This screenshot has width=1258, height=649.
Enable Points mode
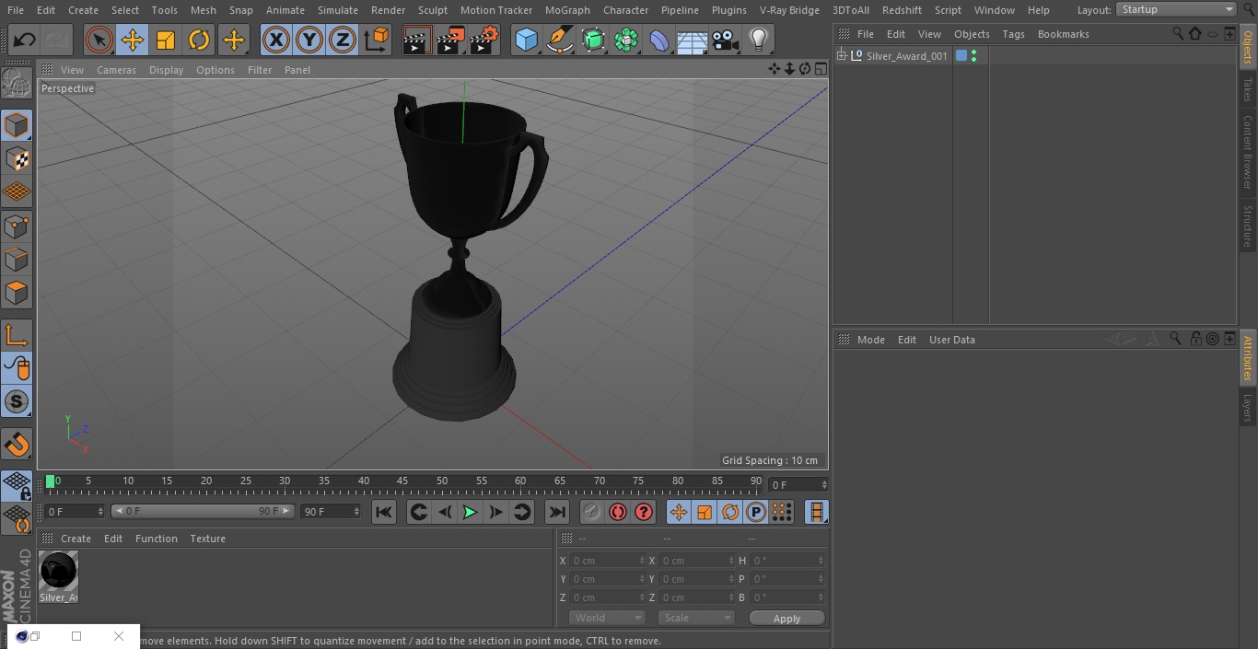click(x=17, y=226)
